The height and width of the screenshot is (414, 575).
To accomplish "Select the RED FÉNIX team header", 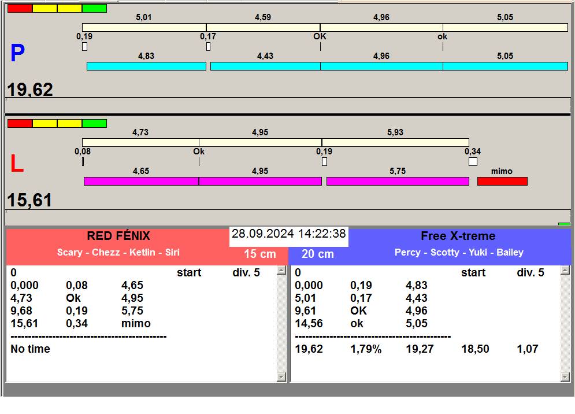I will coord(118,236).
